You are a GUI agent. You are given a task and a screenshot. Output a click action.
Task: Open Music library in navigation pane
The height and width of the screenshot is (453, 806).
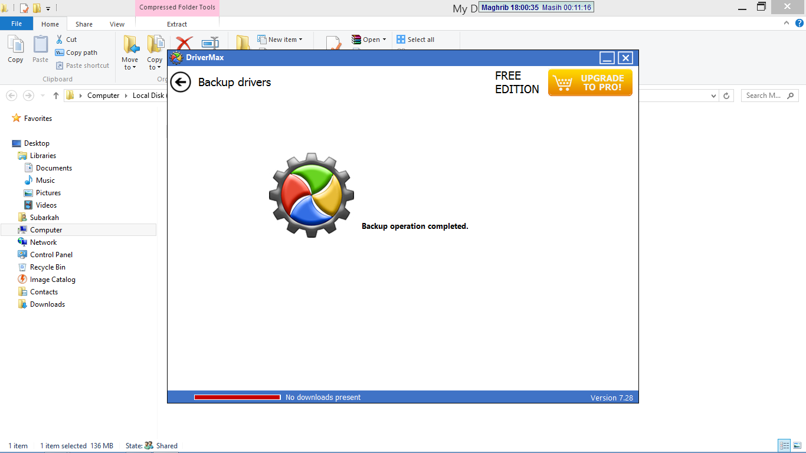[45, 180]
